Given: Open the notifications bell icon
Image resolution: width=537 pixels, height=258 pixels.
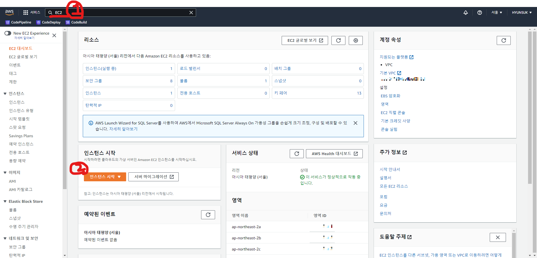Looking at the screenshot, I should (466, 13).
